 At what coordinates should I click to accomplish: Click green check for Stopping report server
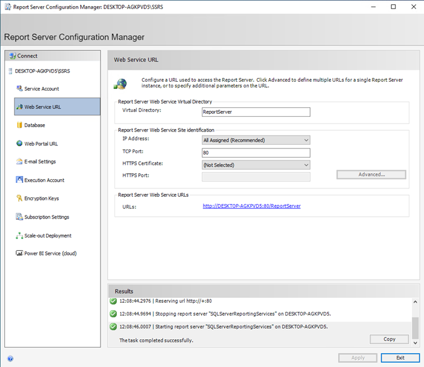coord(113,314)
